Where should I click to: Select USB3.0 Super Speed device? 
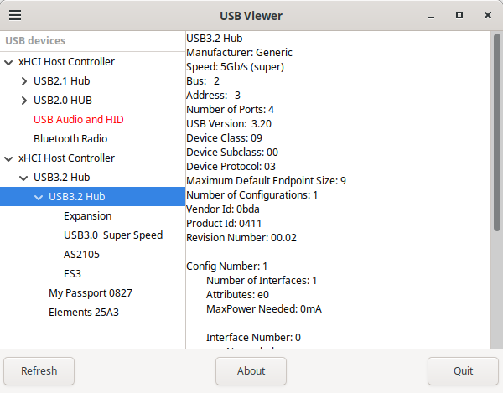[x=112, y=235]
